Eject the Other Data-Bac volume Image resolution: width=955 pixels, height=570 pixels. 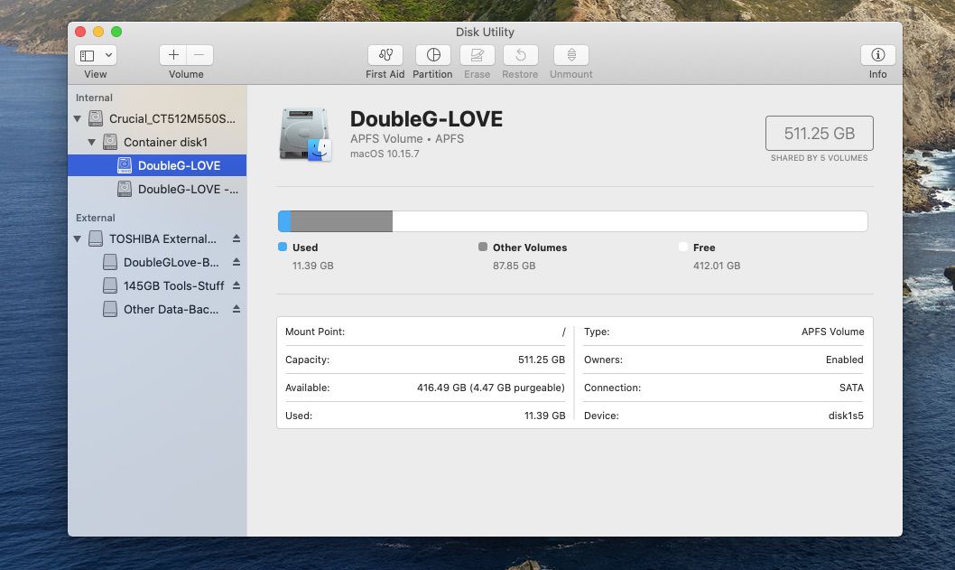236,309
